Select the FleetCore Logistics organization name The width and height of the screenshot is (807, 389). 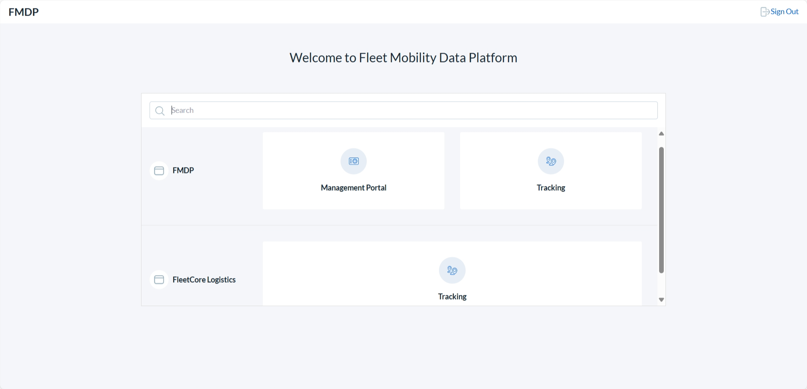pyautogui.click(x=204, y=280)
